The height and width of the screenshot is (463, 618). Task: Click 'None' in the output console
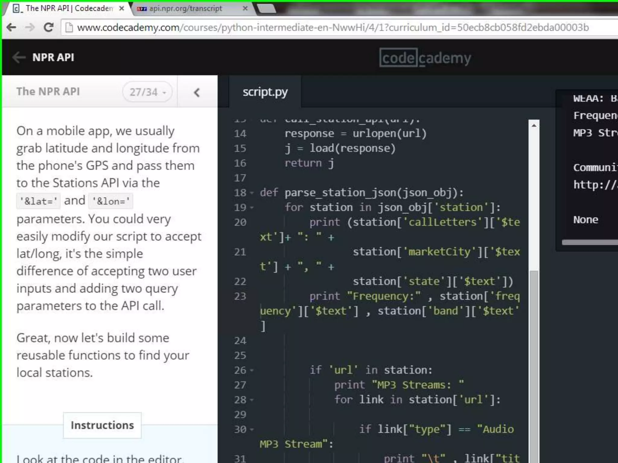(x=585, y=220)
